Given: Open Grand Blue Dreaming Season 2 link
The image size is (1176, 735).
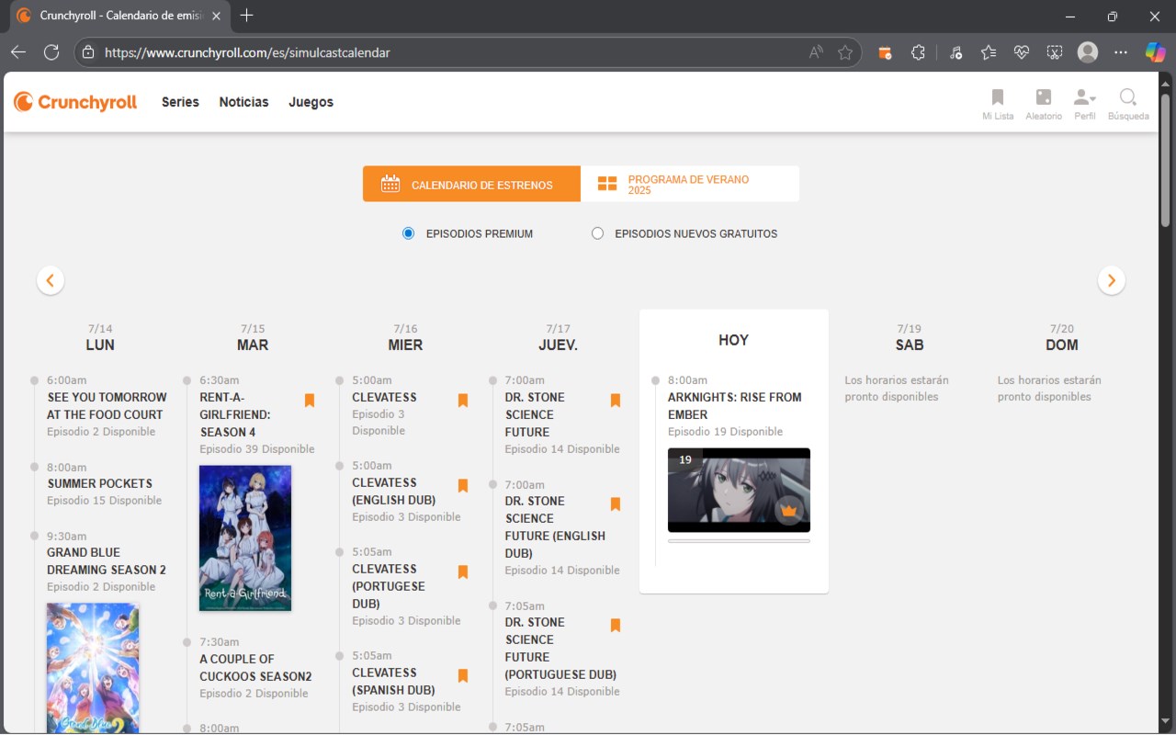Looking at the screenshot, I should [x=107, y=561].
